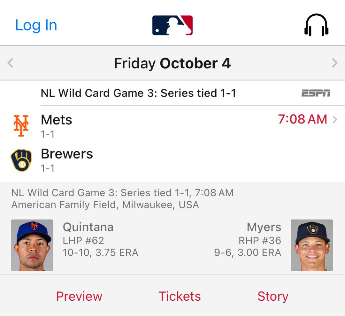Select the Friday October 4 date header
The height and width of the screenshot is (316, 345).
(172, 63)
